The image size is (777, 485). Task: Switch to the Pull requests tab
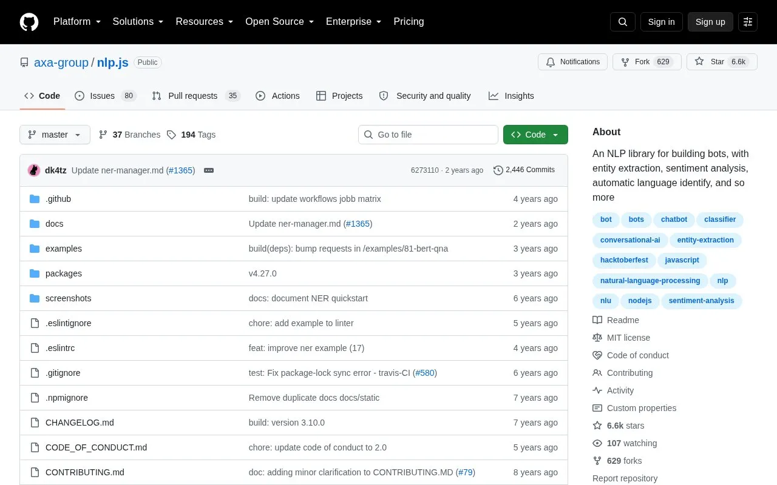tap(196, 96)
